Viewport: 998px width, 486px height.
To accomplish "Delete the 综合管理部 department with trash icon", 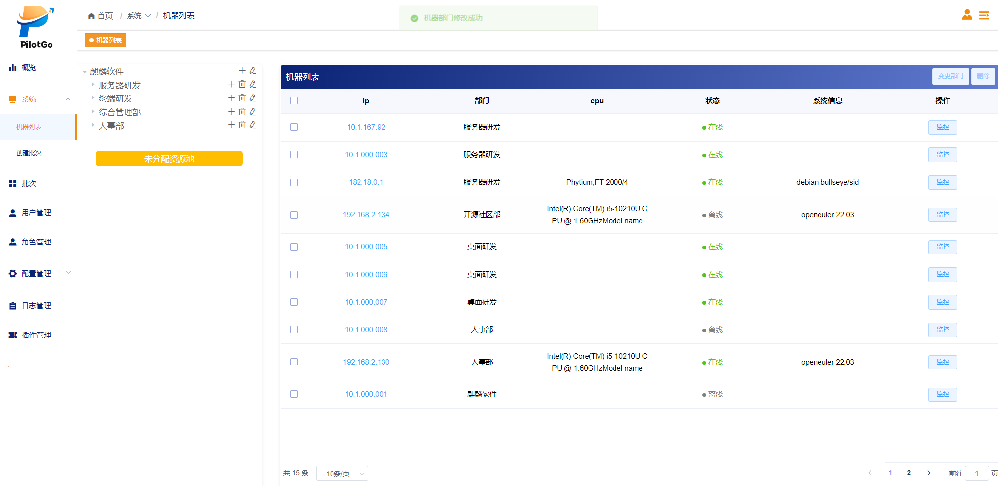I will point(242,112).
